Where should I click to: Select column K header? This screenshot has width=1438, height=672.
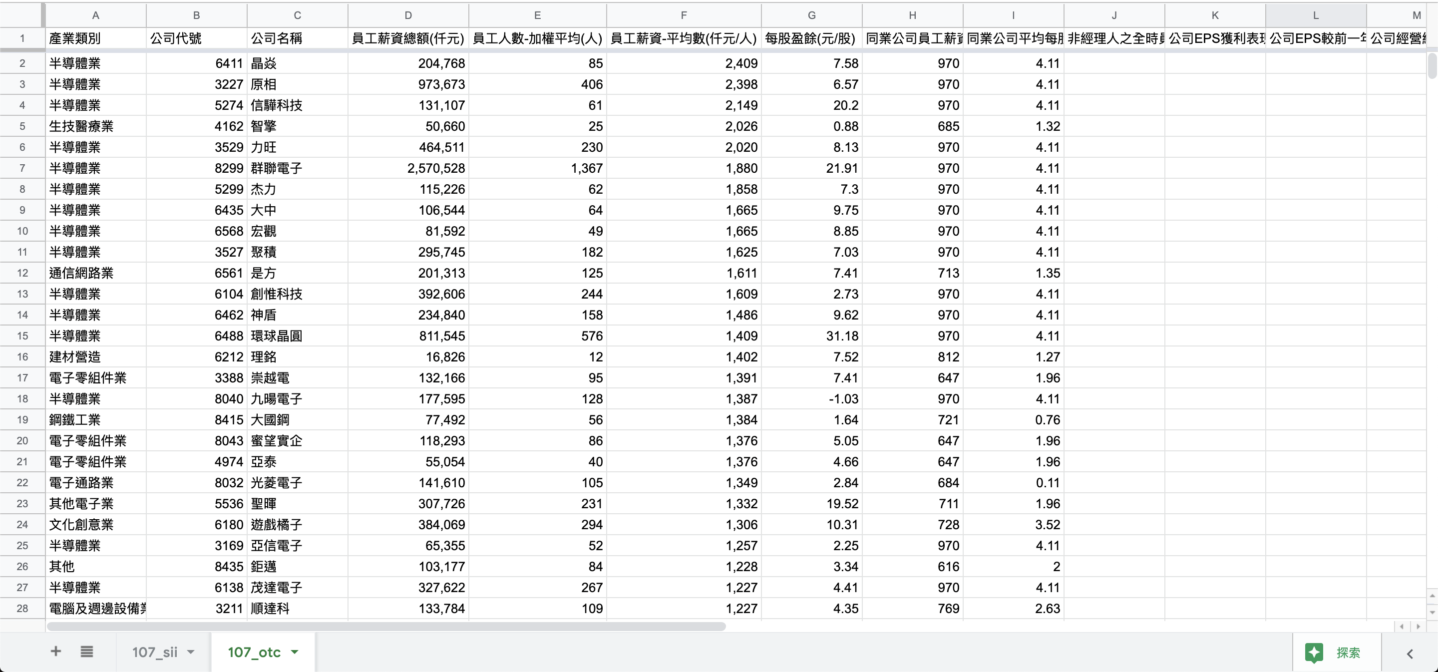click(x=1215, y=15)
